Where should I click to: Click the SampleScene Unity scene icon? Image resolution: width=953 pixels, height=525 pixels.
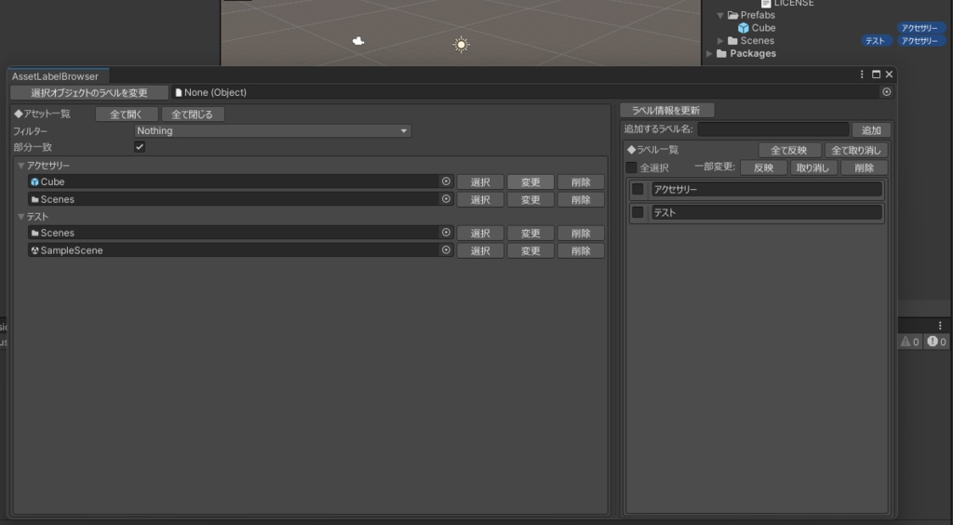pyautogui.click(x=34, y=250)
